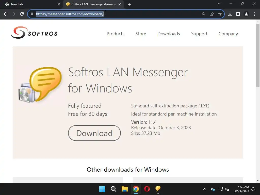View site security lock information

[32, 14]
